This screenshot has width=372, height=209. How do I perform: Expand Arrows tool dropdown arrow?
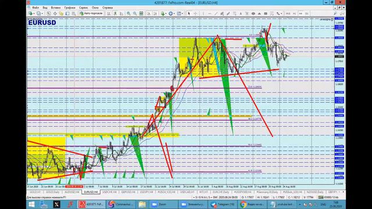(x=281, y=13)
